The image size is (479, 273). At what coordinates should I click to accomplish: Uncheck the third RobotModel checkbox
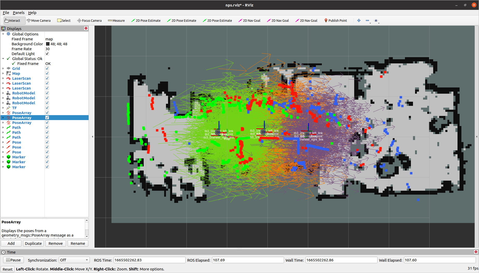pos(47,103)
